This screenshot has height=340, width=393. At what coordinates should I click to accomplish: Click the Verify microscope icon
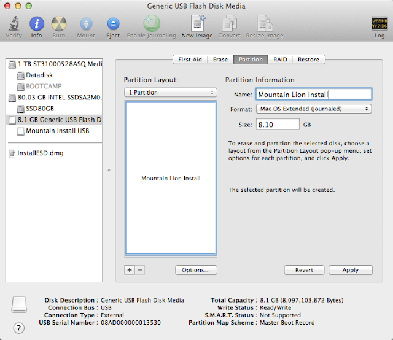[14, 23]
